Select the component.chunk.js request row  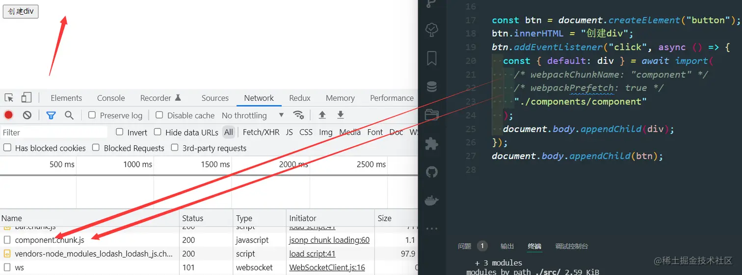tap(209, 240)
